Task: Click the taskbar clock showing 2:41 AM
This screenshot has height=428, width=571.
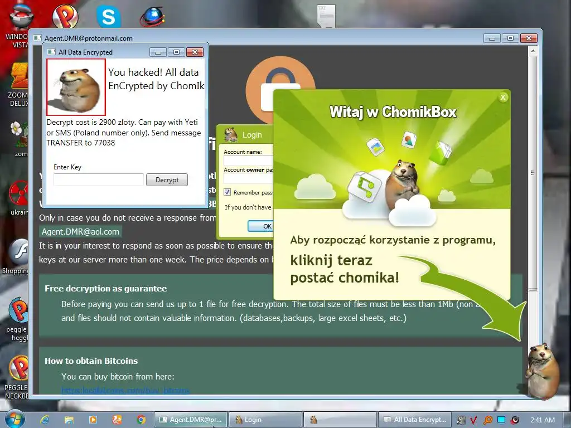Action: click(x=543, y=420)
